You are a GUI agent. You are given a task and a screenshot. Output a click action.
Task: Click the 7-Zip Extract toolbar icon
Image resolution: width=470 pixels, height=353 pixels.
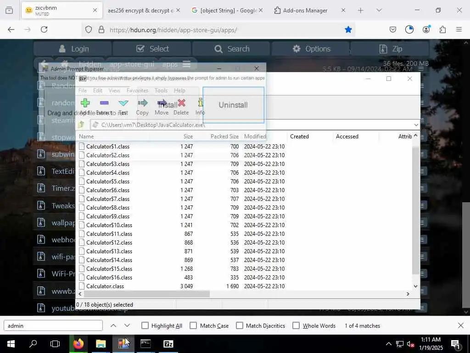click(x=104, y=103)
